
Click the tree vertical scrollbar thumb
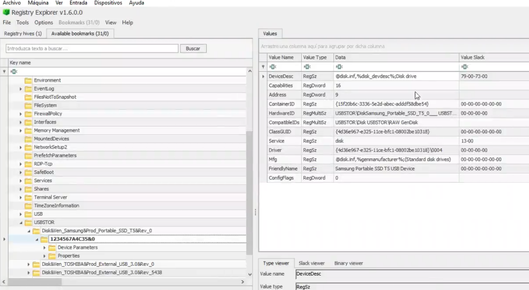coord(250,192)
